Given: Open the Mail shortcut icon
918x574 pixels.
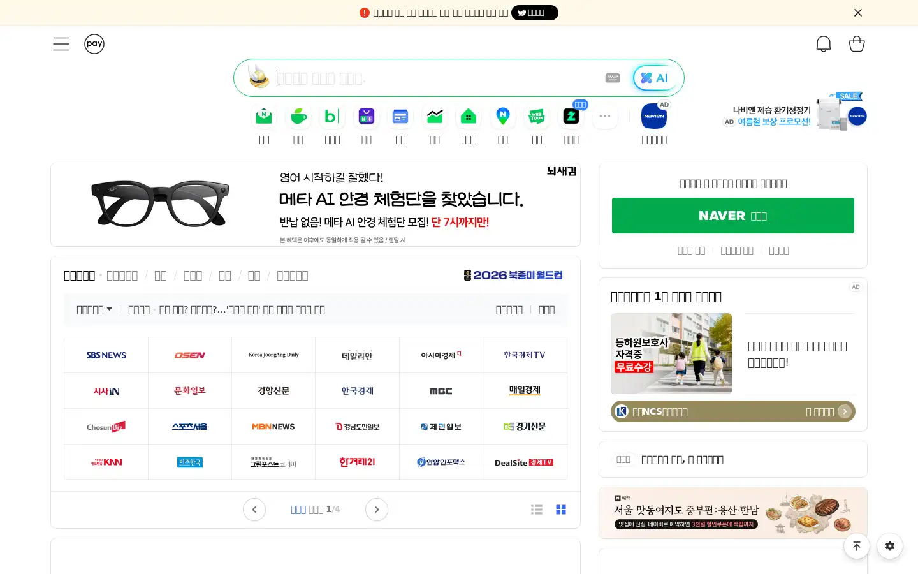Looking at the screenshot, I should [x=264, y=116].
